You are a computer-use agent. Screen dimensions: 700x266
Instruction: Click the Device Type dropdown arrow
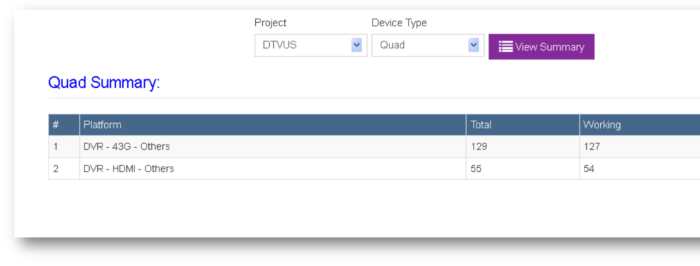473,45
